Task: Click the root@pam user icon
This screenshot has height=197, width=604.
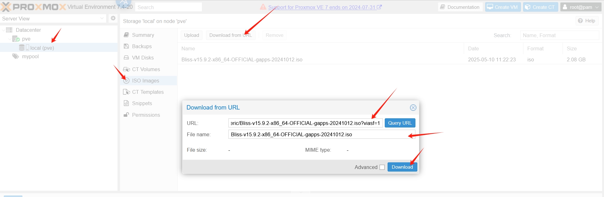Action: tap(565, 7)
